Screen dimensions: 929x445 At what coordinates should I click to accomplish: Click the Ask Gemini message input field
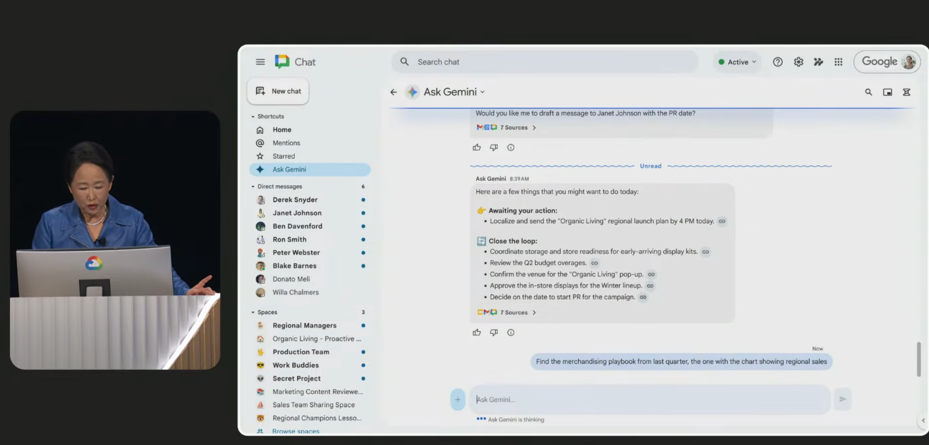point(649,400)
